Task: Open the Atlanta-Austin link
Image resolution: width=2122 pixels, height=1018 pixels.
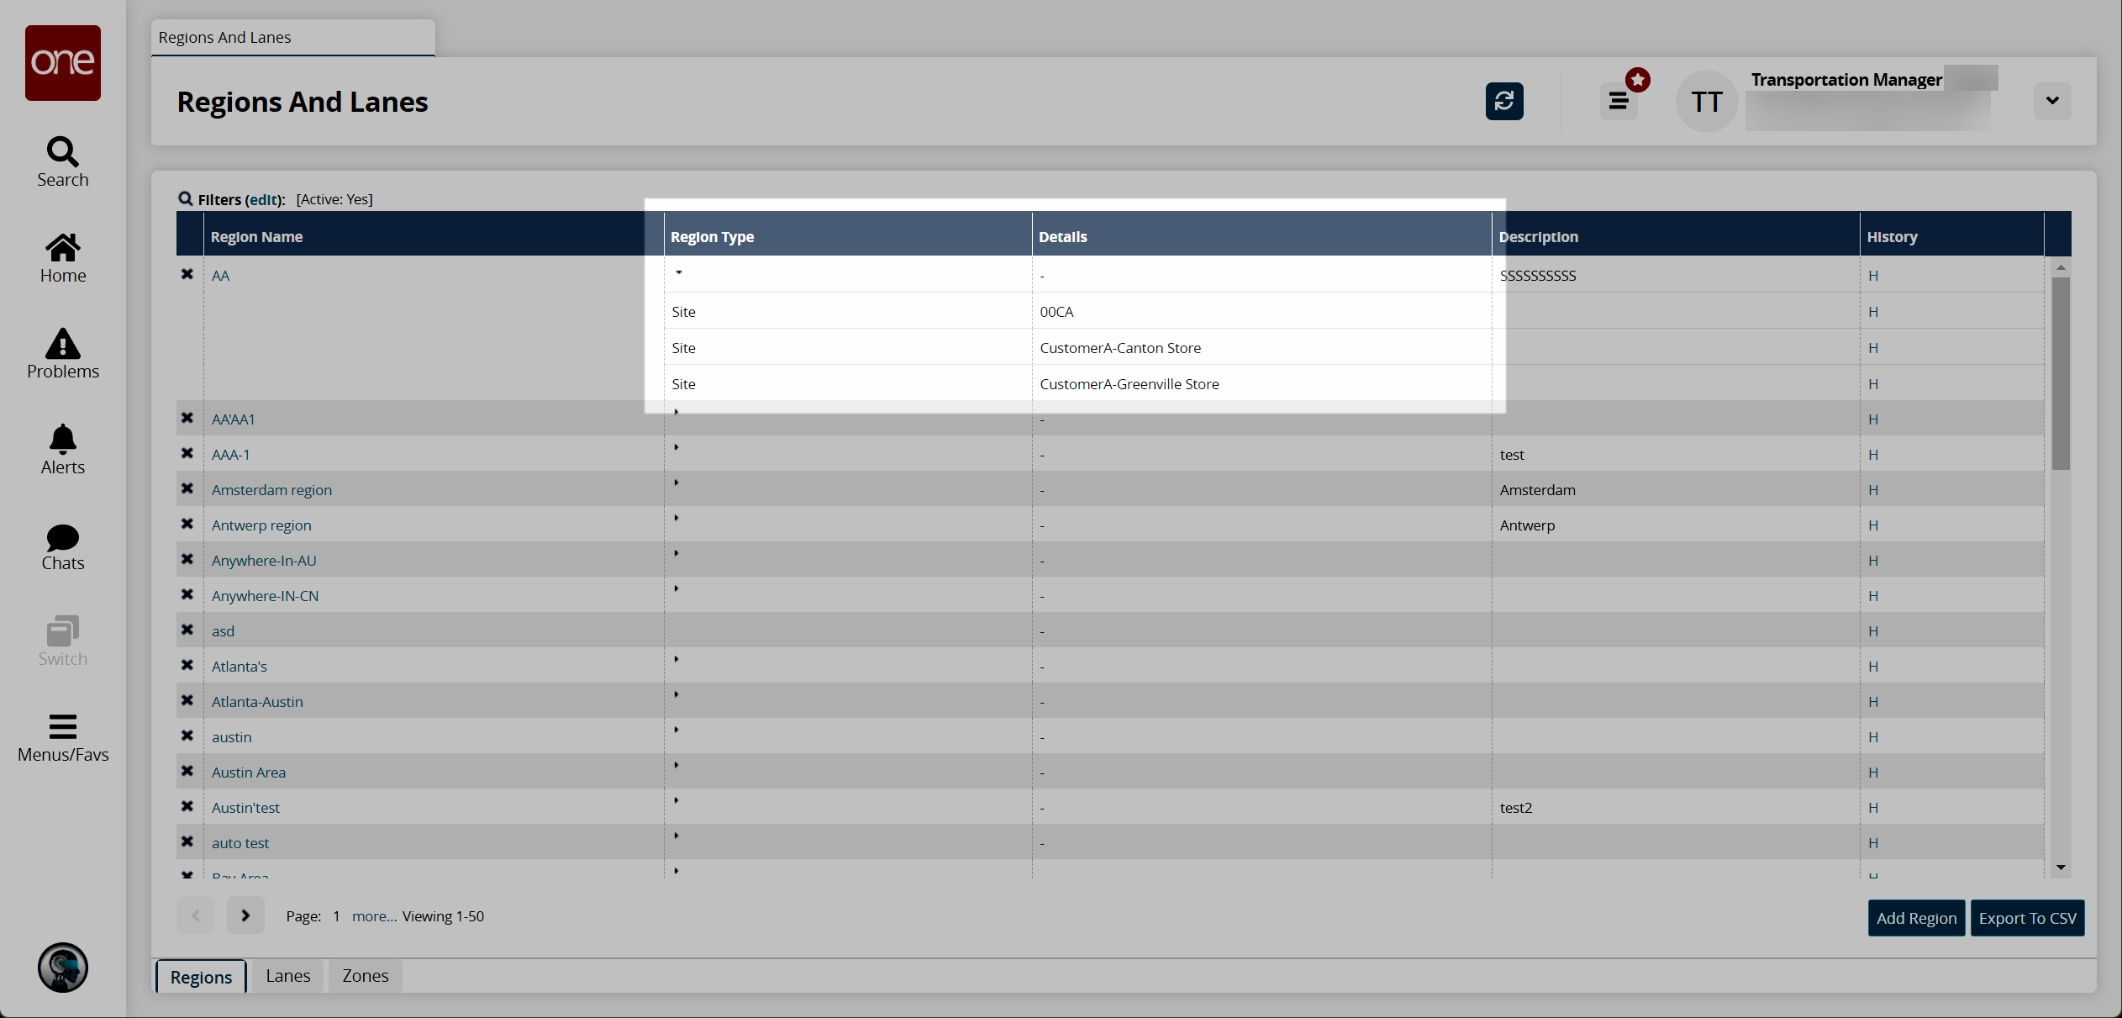Action: [x=257, y=702]
